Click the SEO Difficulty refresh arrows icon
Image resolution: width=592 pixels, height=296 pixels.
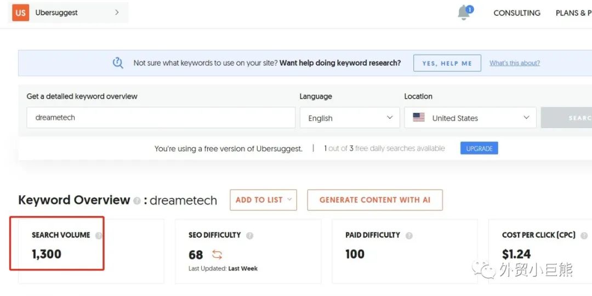point(217,254)
